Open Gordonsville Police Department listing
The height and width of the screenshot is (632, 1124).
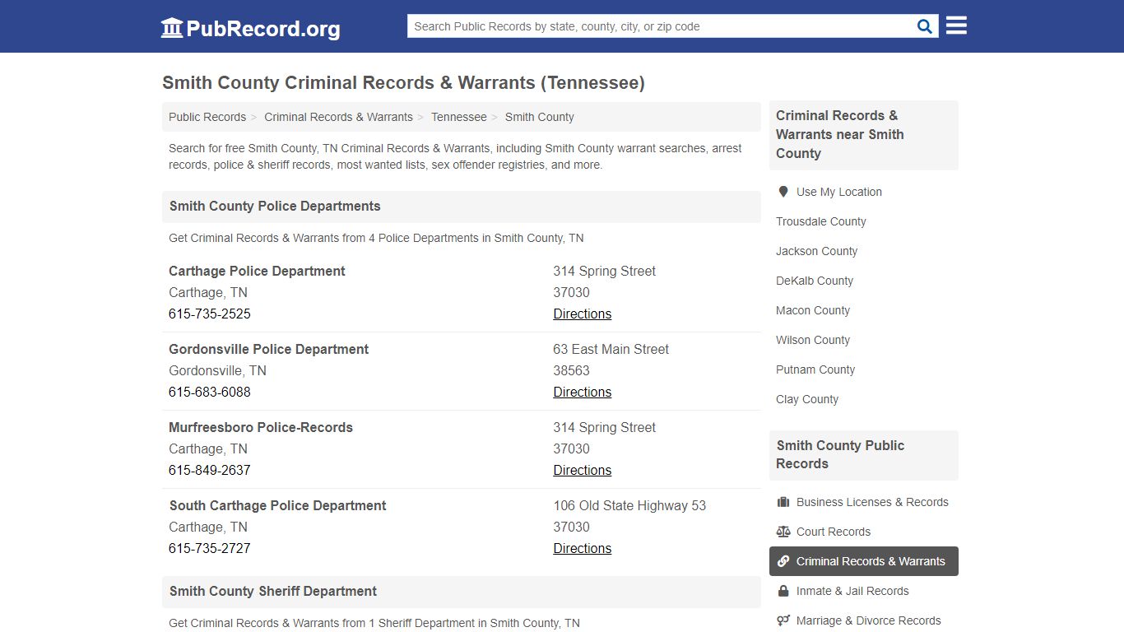pyautogui.click(x=268, y=349)
